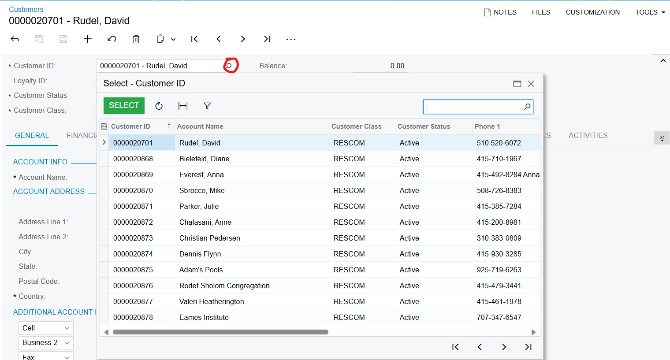Open the TOOLS dropdown menu
This screenshot has width=670, height=360.
(650, 12)
